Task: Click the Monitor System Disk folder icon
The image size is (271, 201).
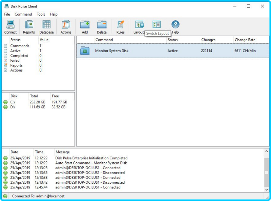Action: pos(85,51)
